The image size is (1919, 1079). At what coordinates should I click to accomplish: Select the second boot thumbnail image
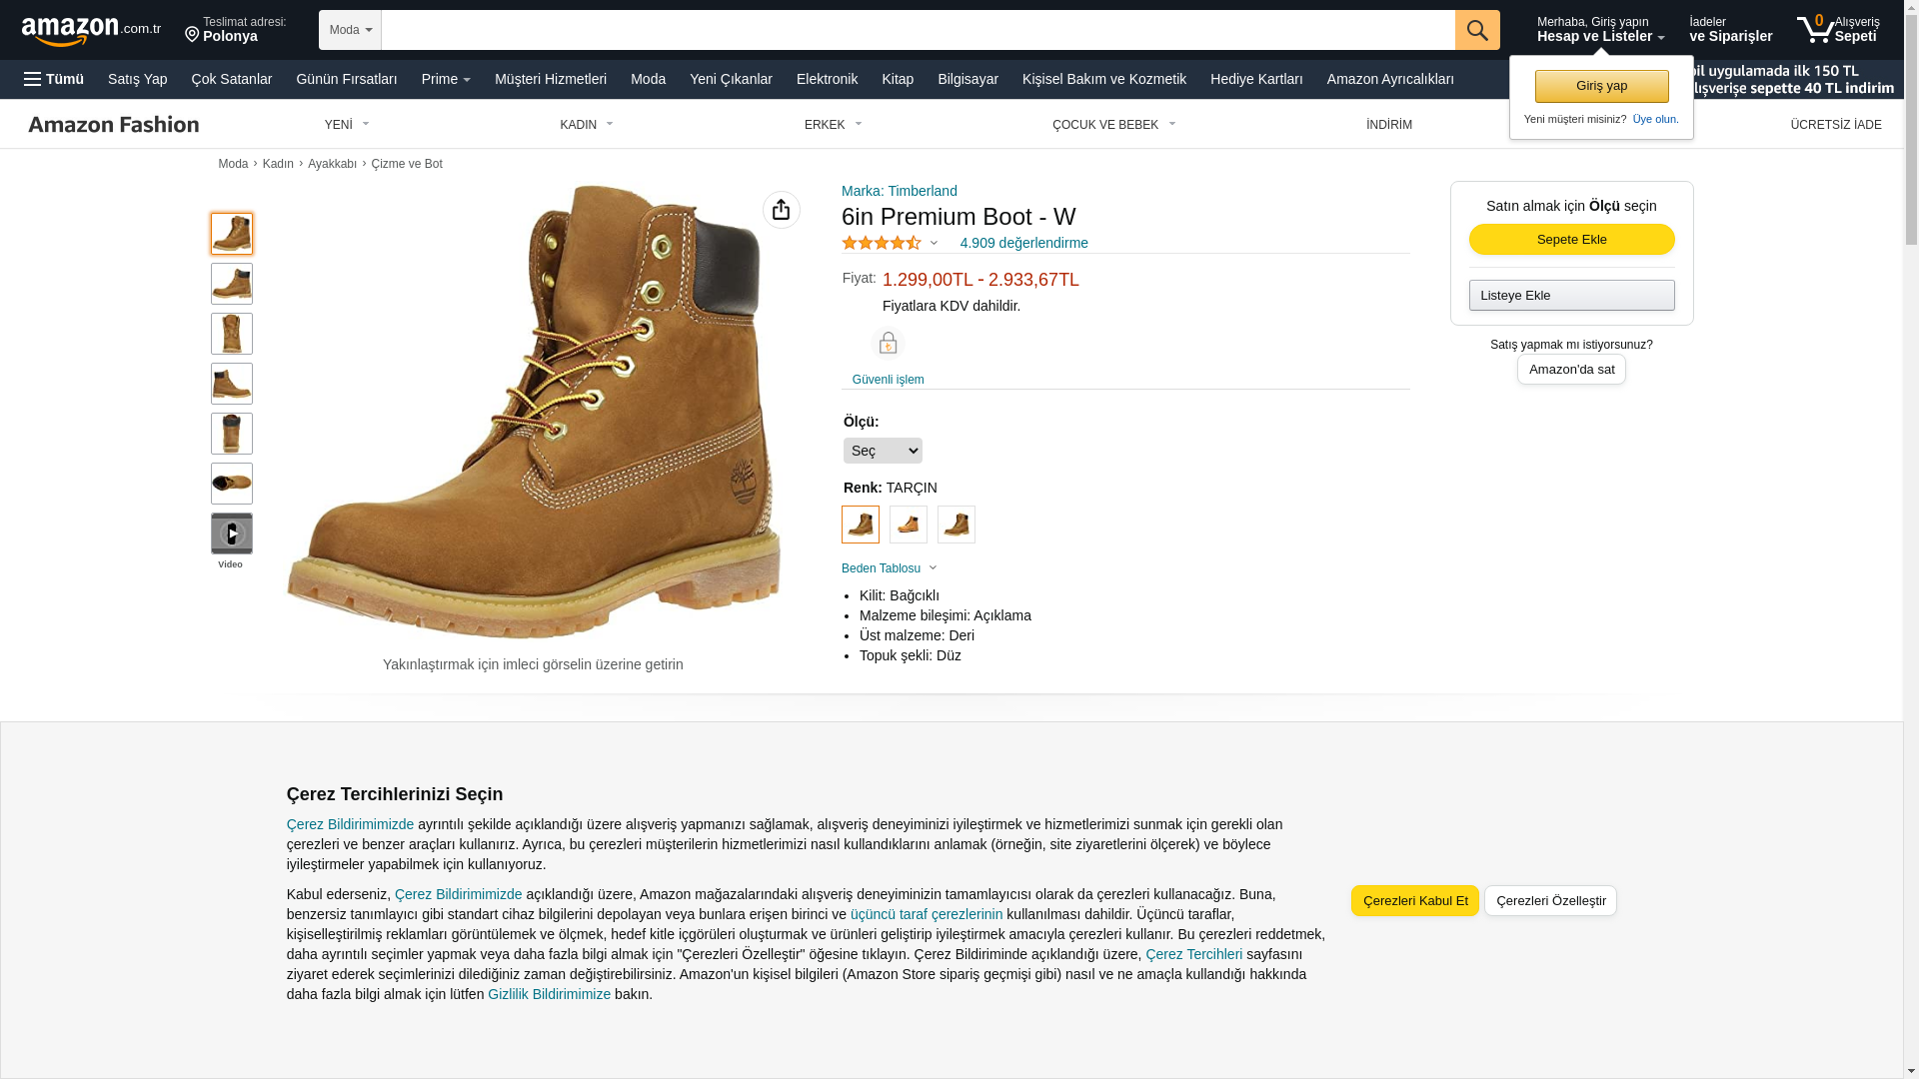(x=232, y=284)
